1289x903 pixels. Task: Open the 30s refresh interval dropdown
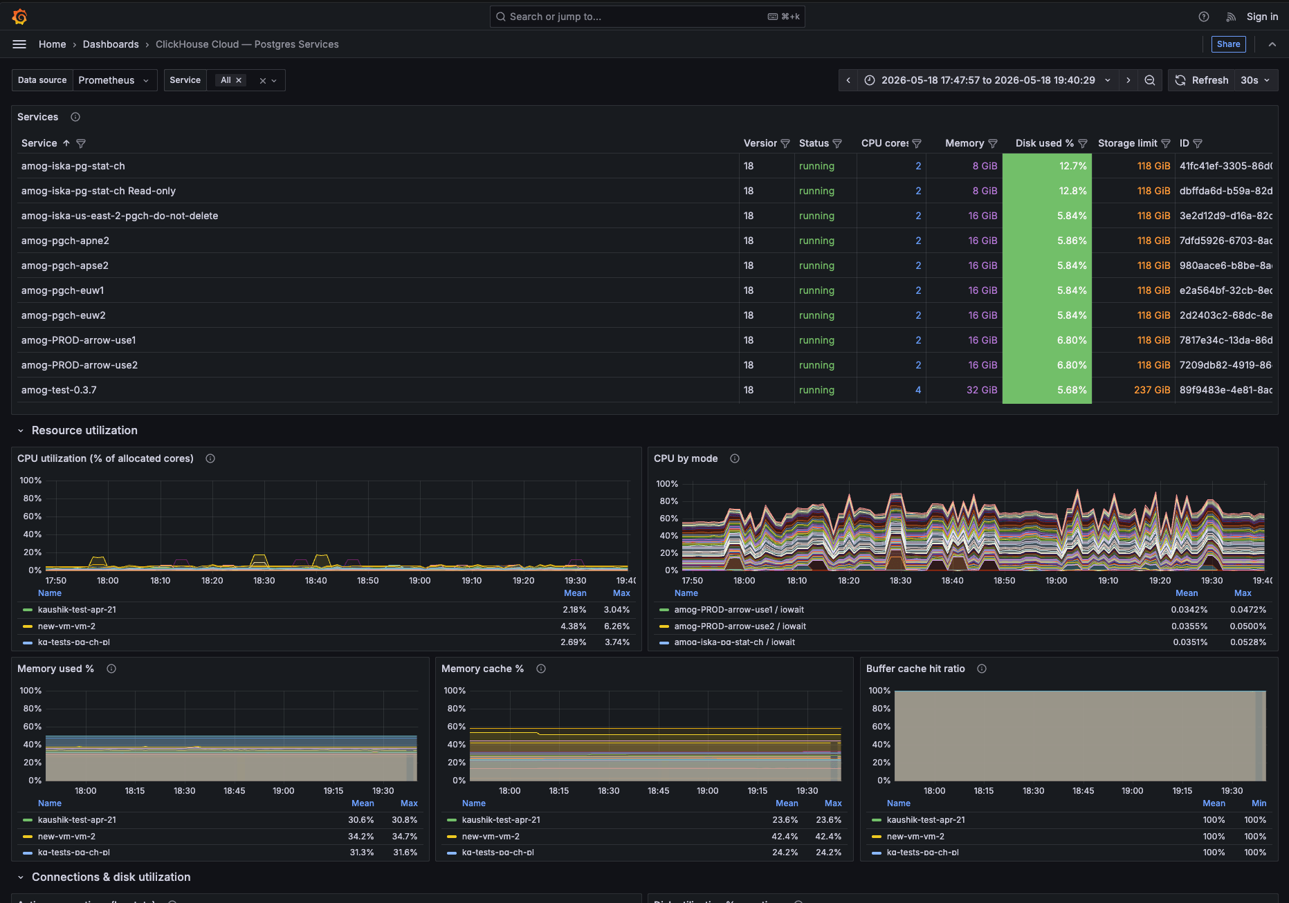(x=1255, y=80)
